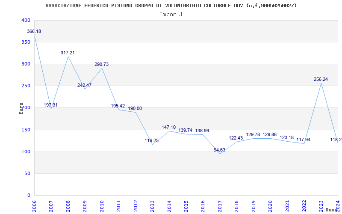Click the chart title with the association name
This screenshot has height=214, width=342.
click(x=171, y=6)
